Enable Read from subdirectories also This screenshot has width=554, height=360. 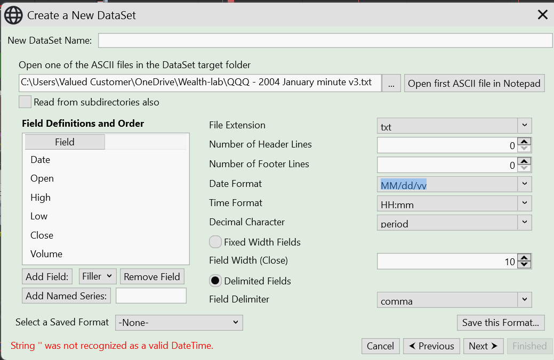(x=25, y=102)
